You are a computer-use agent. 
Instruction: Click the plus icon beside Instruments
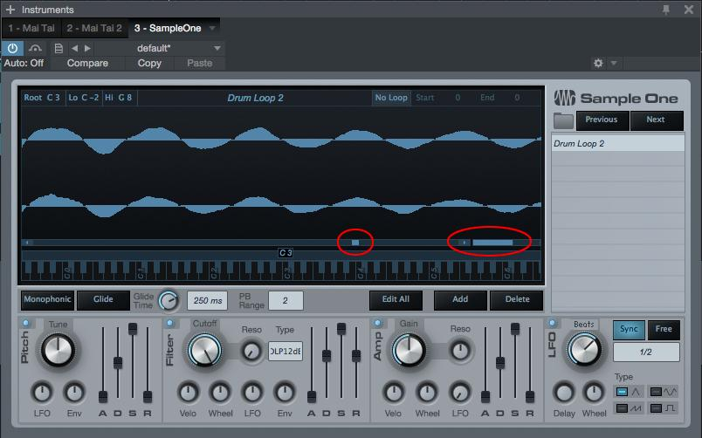[10, 10]
